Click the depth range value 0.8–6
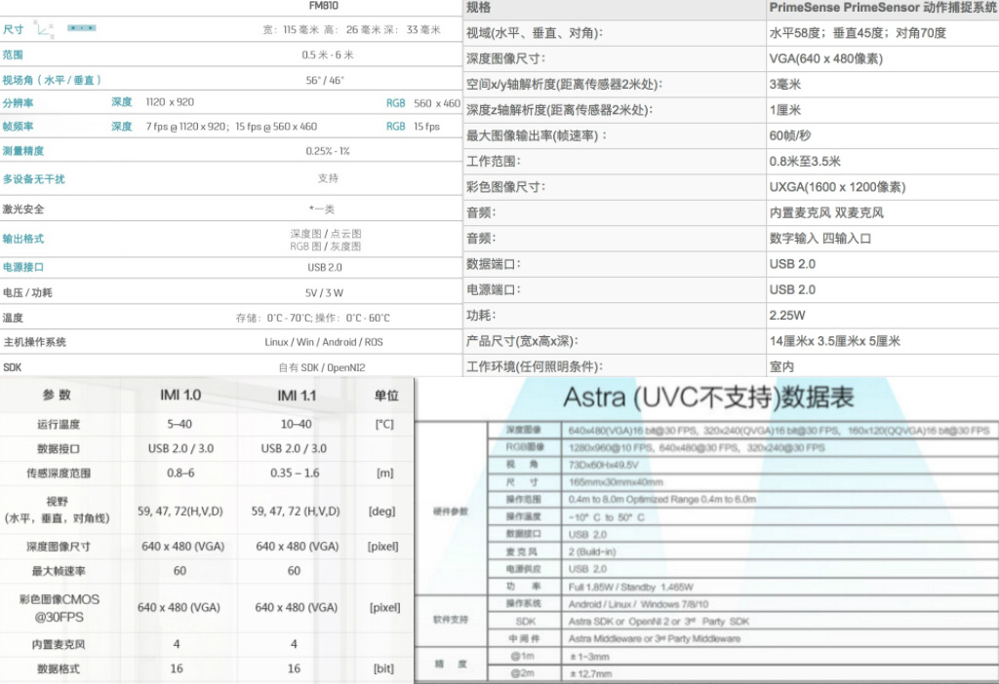The image size is (999, 684). coord(180,473)
